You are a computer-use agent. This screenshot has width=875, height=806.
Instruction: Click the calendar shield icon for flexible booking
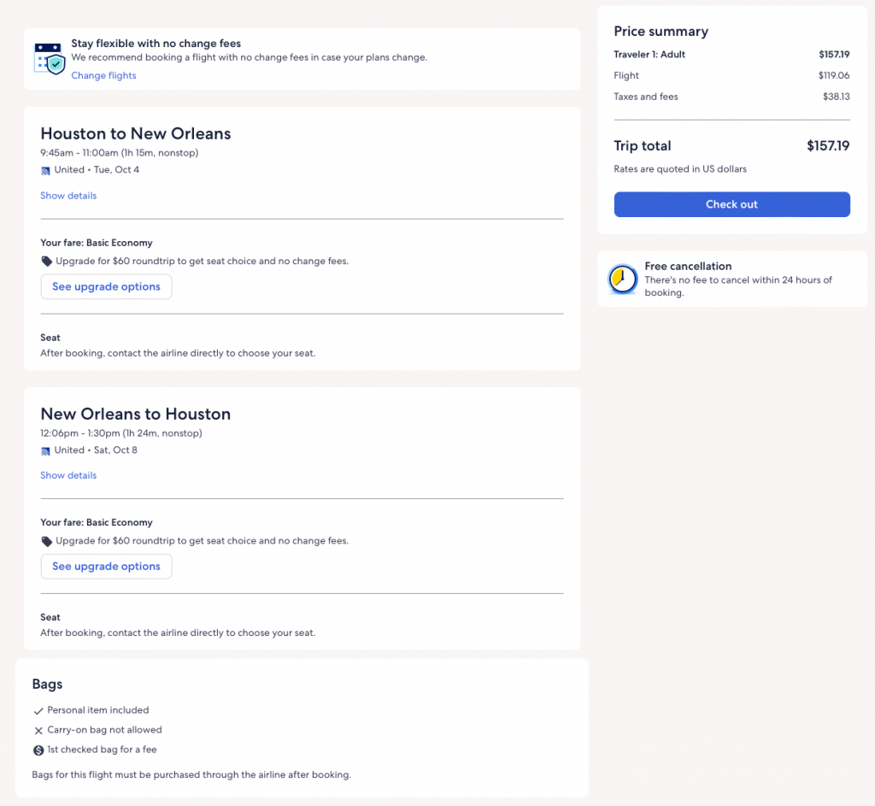[49, 58]
